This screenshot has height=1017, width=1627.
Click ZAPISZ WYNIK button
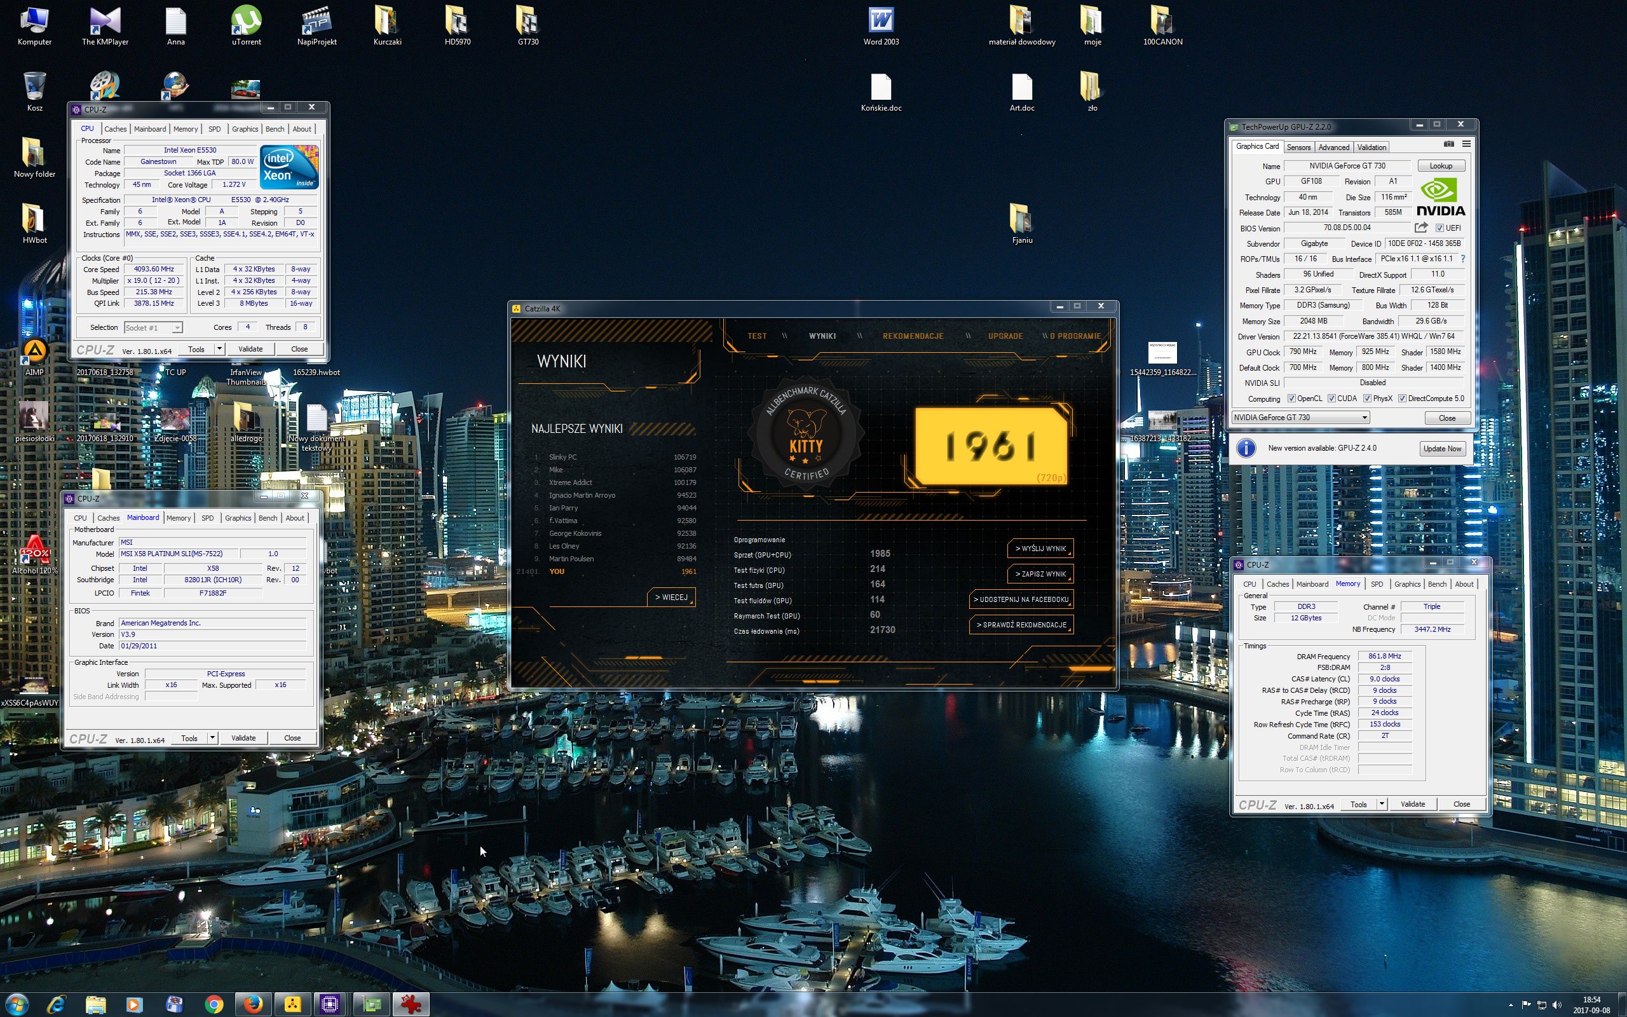point(1040,574)
